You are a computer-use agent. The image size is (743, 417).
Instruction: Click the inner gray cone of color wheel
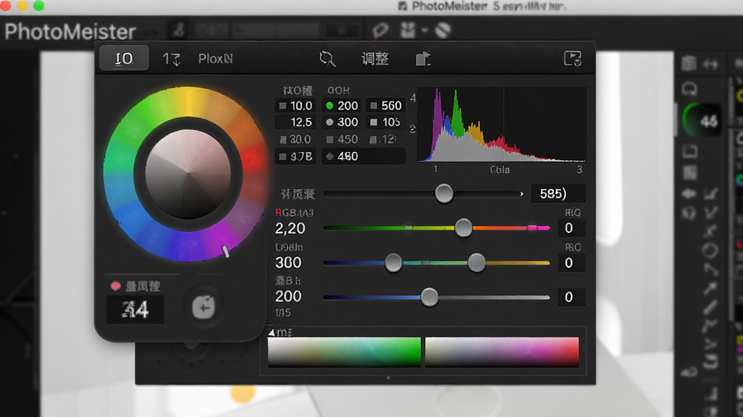188,174
